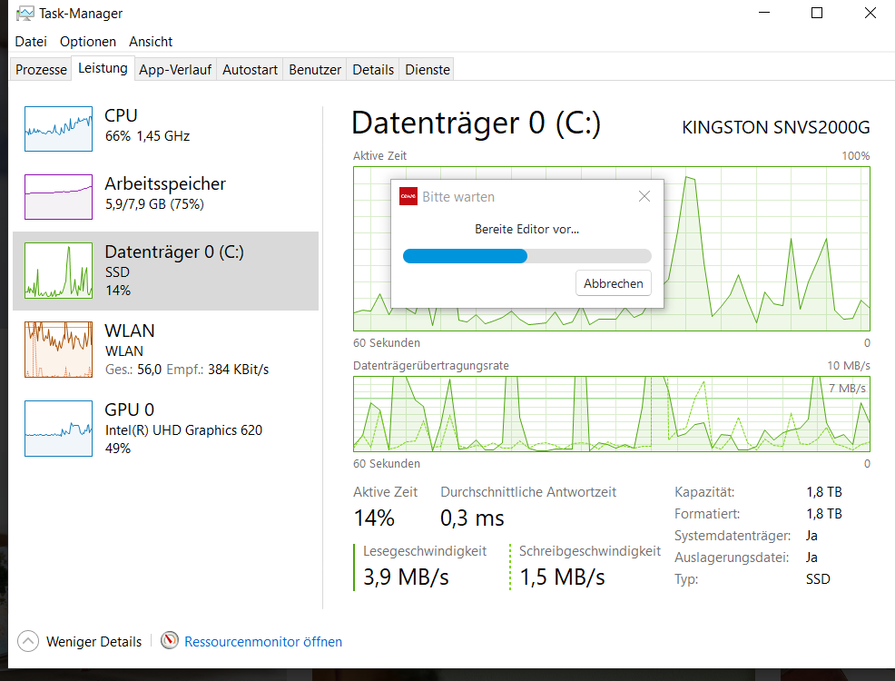
Task: Select the Leistung tab
Action: 103,68
